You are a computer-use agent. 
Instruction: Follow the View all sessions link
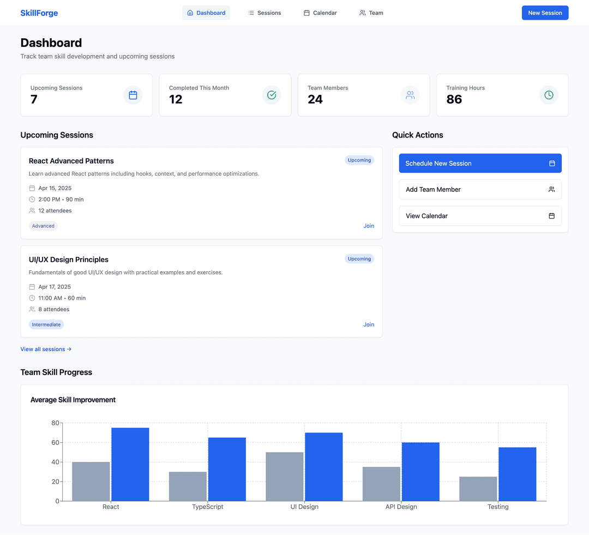click(x=46, y=349)
